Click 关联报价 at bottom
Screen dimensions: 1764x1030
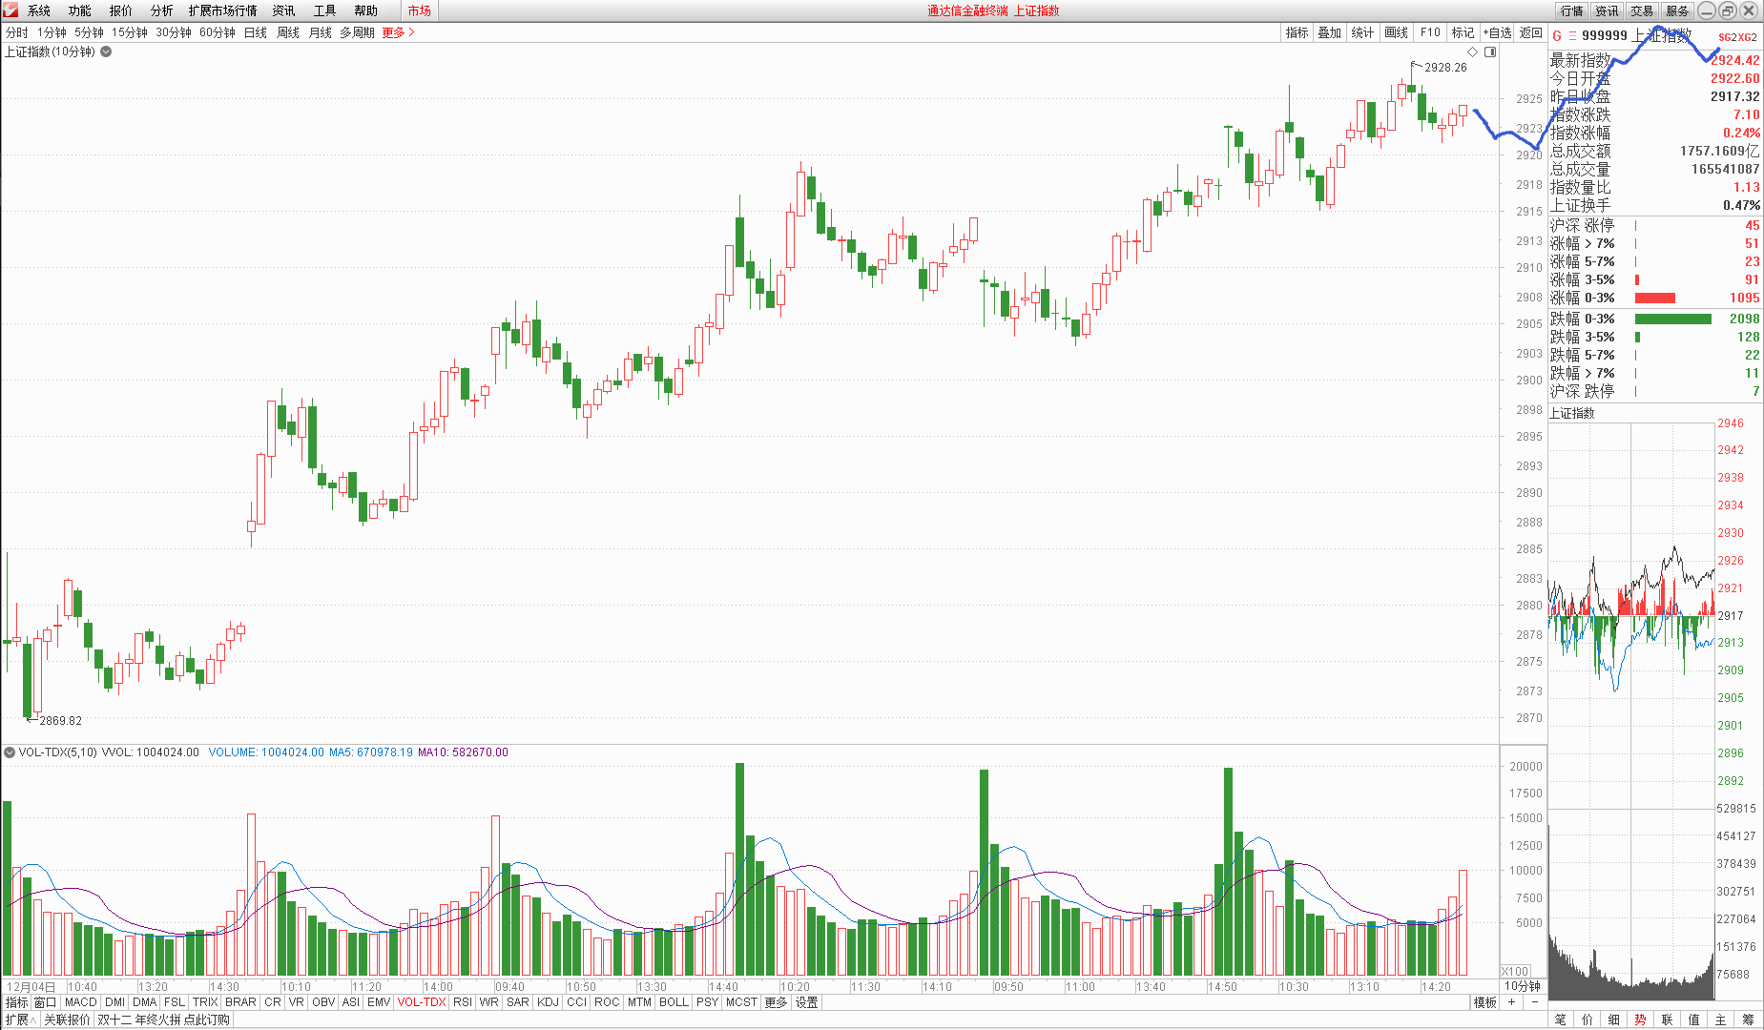click(x=67, y=1020)
